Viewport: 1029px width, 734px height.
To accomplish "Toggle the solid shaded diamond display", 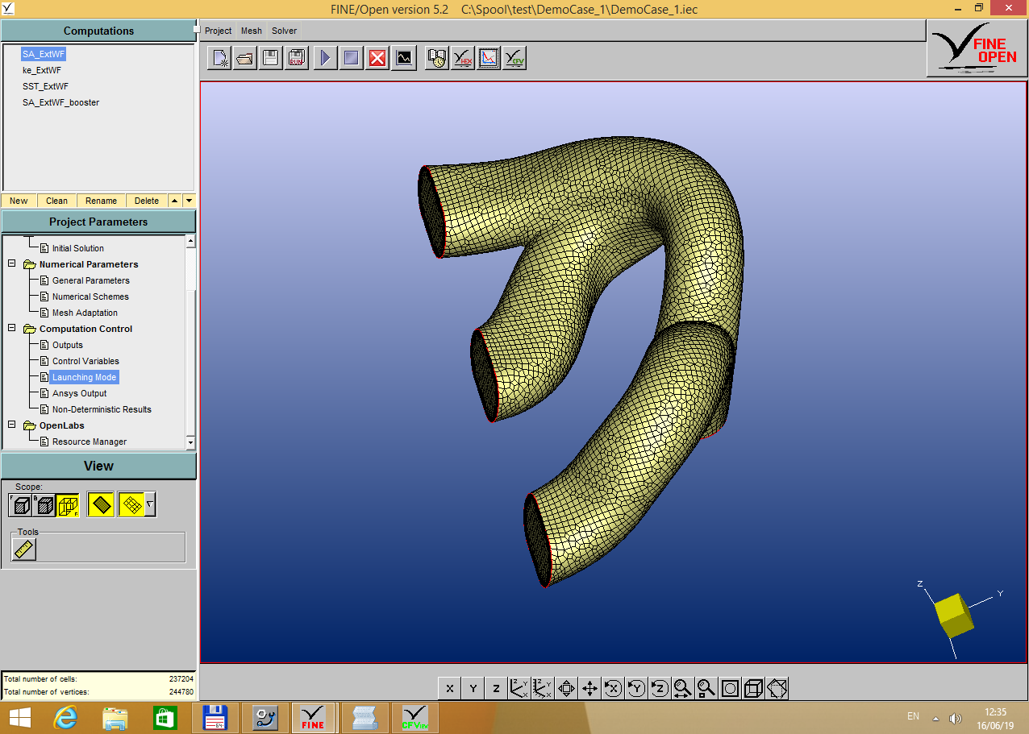I will [x=101, y=505].
